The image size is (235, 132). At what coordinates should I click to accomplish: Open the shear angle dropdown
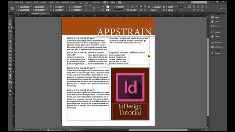[x=82, y=10]
